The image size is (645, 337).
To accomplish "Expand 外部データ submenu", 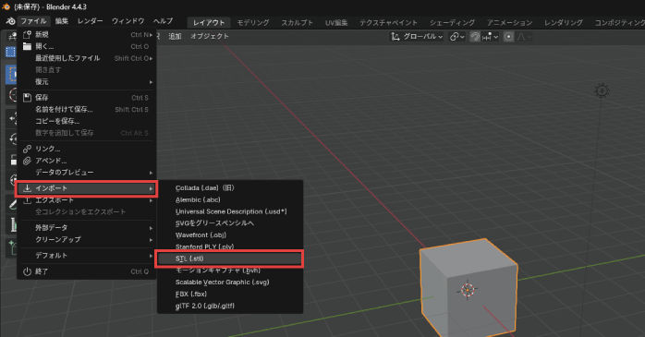I will (151, 228).
